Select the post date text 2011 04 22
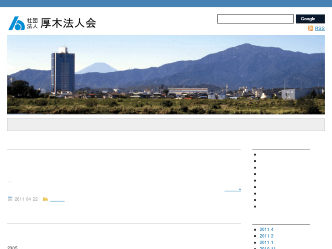Image resolution: width=332 pixels, height=249 pixels. coord(26,199)
